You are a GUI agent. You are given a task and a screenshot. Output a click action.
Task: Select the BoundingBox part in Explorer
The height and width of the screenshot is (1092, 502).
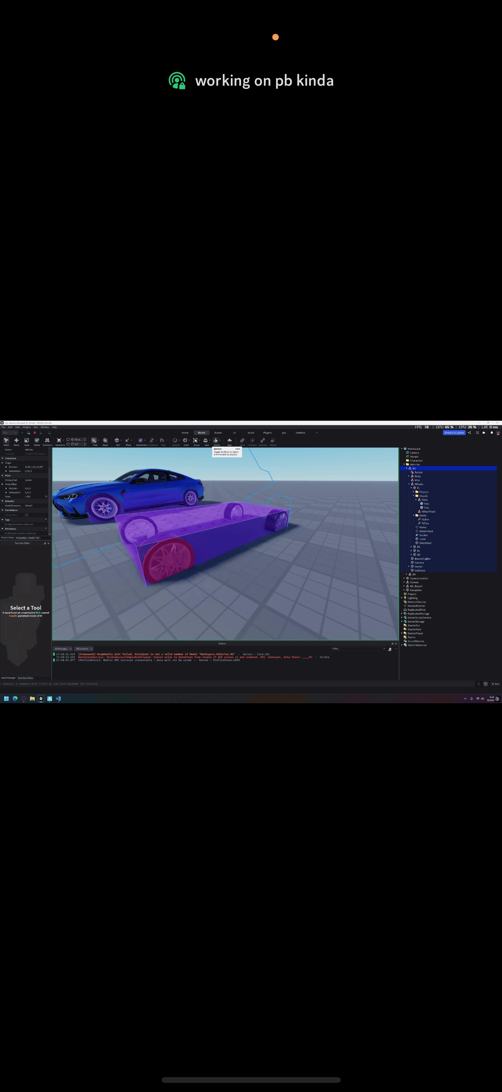(x=423, y=559)
